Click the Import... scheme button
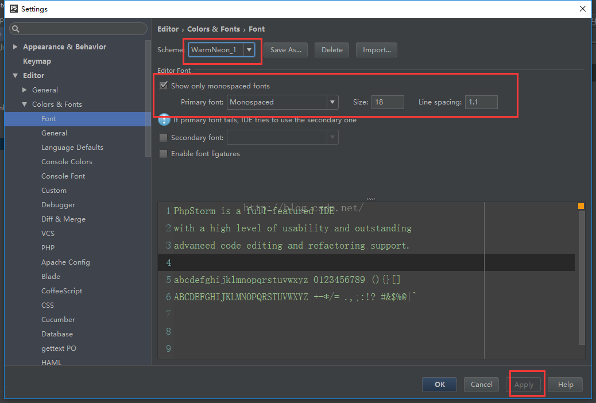This screenshot has height=403, width=596. point(377,50)
